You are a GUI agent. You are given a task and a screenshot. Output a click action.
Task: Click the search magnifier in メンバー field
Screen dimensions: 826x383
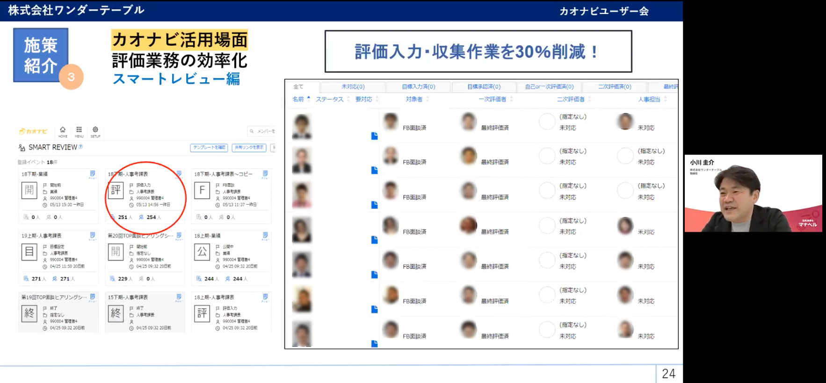(252, 131)
